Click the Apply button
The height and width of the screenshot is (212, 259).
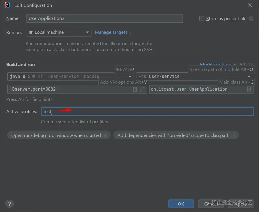click(241, 204)
